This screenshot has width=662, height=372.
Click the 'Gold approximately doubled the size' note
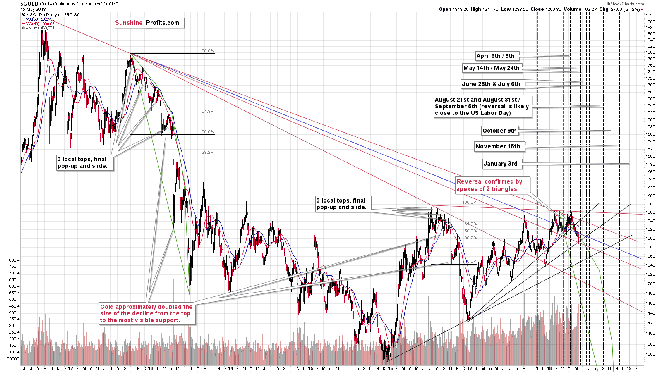pyautogui.click(x=146, y=313)
